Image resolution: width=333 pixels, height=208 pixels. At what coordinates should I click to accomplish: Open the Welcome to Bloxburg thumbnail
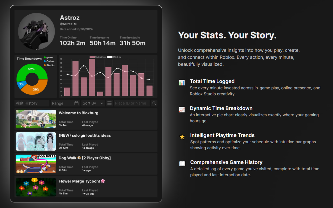click(36, 119)
